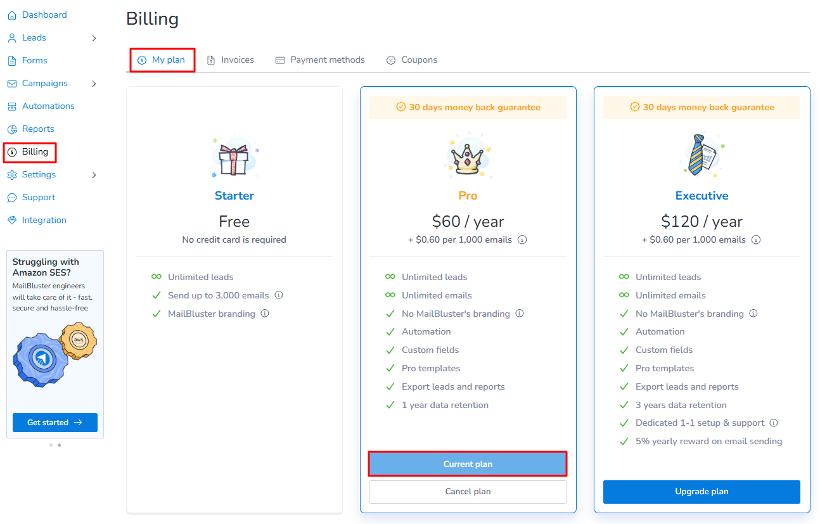Screen dimensions: 820x524
Task: Select the second promo carousel dot
Action: [x=59, y=445]
